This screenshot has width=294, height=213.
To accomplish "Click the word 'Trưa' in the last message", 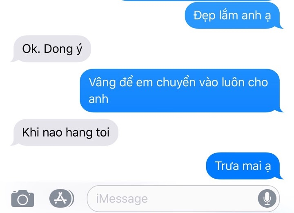I will tap(228, 166).
